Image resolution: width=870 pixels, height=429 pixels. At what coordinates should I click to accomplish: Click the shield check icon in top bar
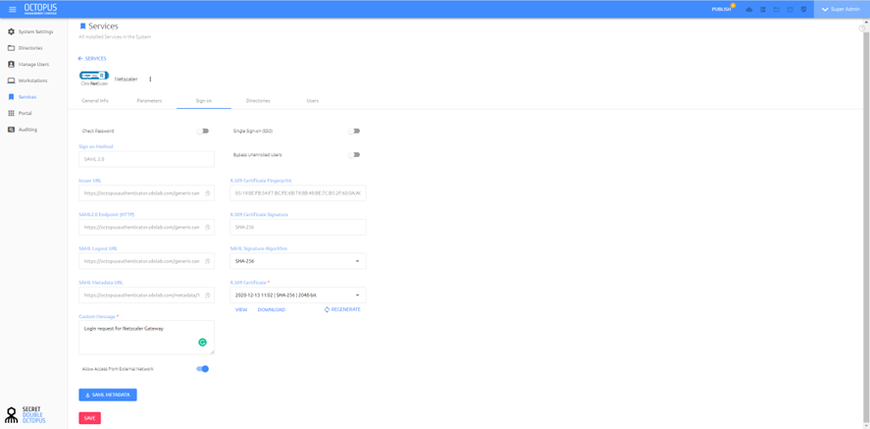click(x=803, y=10)
